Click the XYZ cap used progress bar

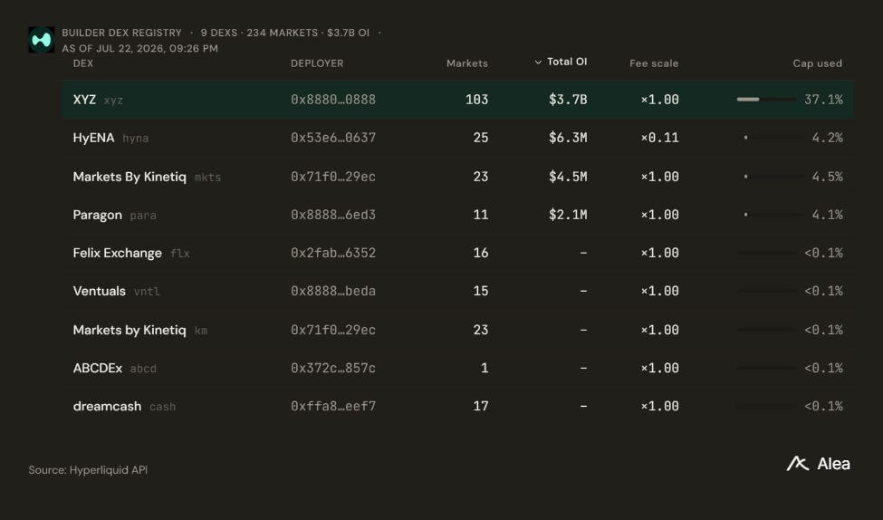pyautogui.click(x=766, y=100)
